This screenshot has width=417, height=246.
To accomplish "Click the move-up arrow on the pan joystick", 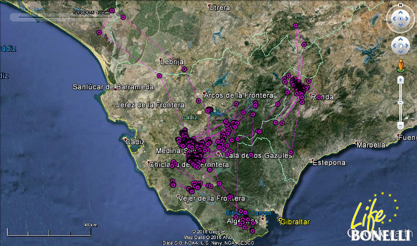I will (x=401, y=39).
